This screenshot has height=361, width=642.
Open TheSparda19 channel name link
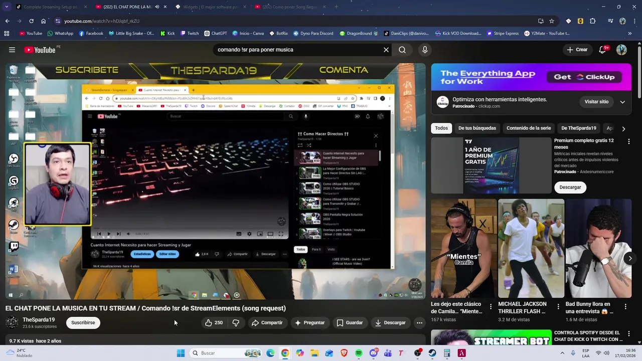pyautogui.click(x=39, y=320)
